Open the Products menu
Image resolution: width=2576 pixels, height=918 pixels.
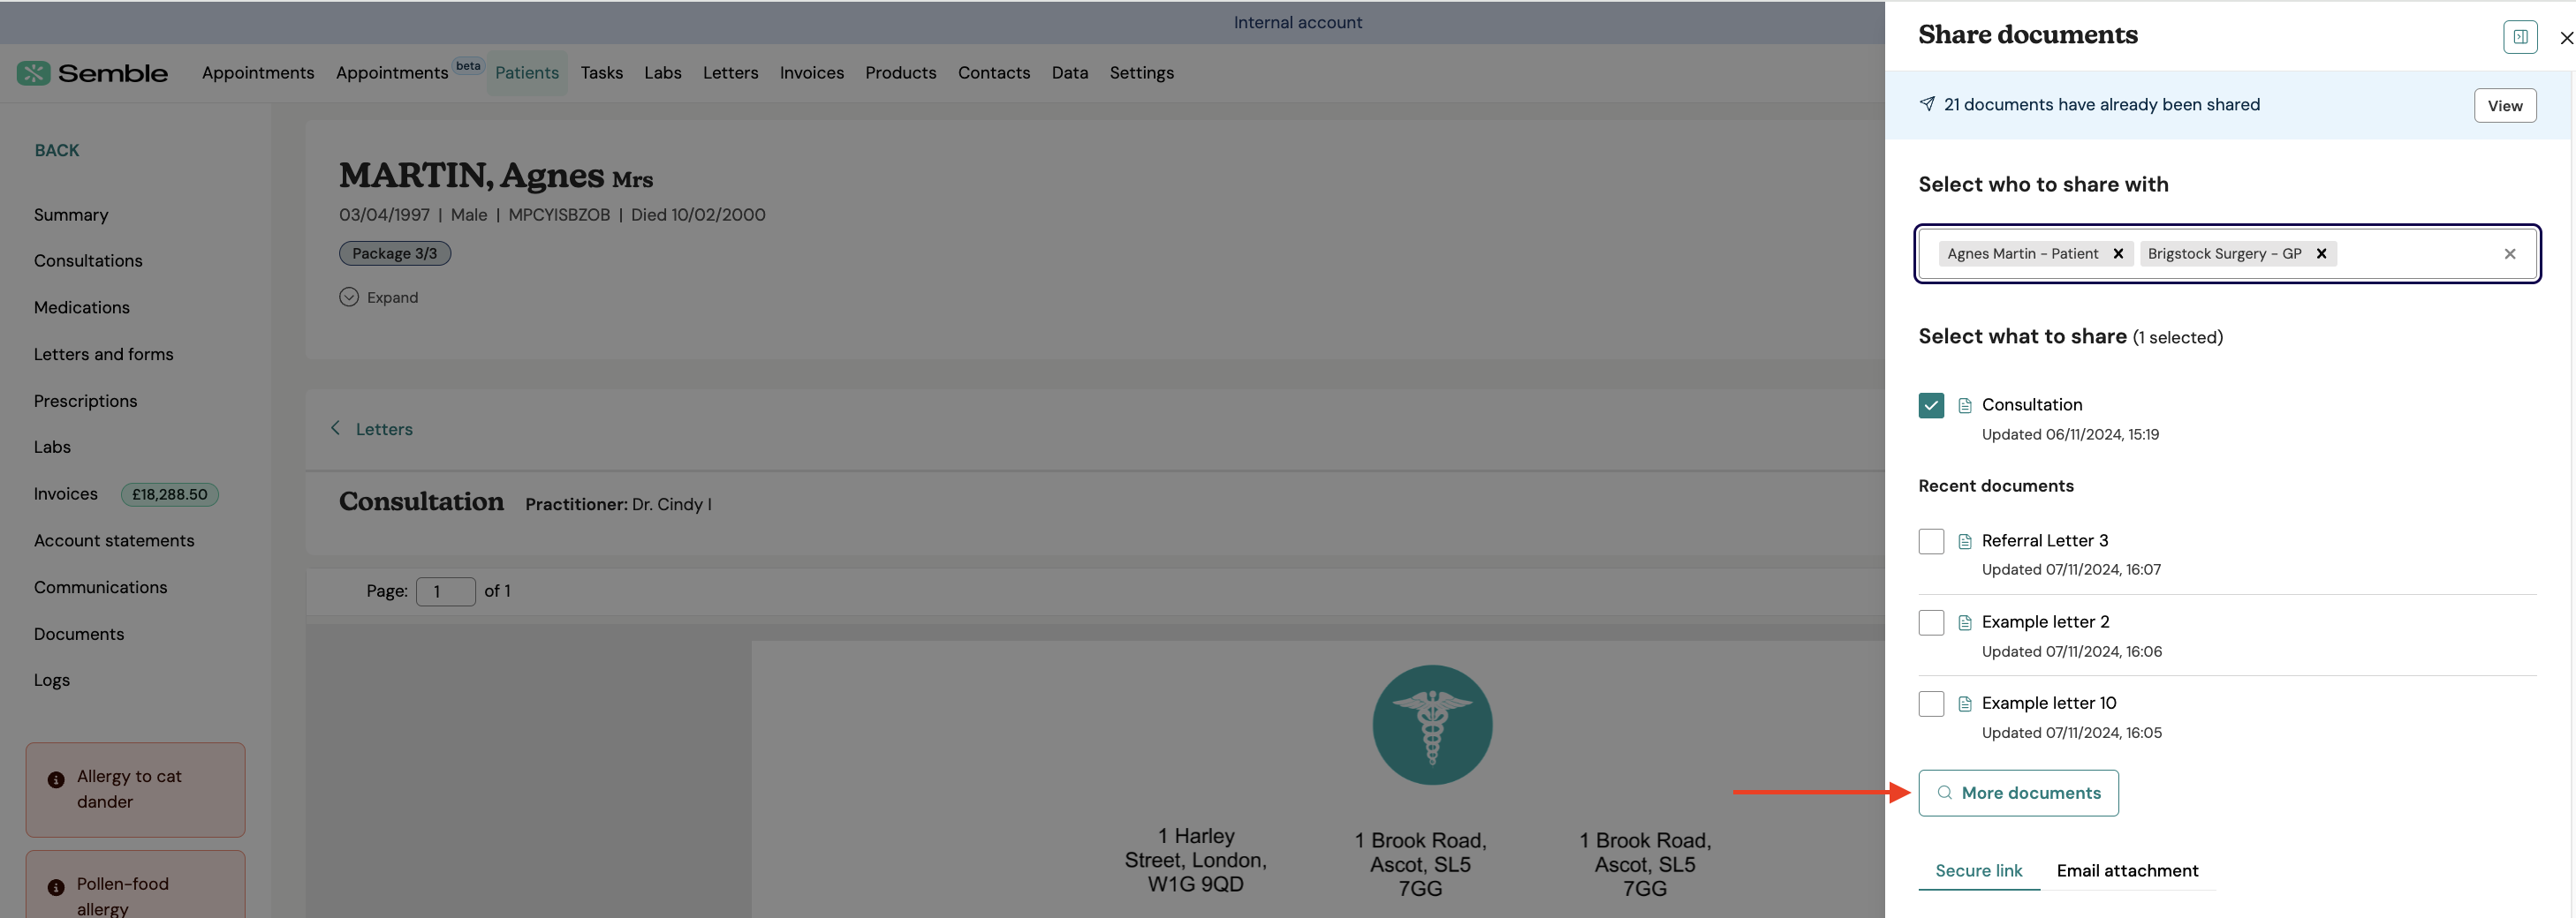(x=900, y=73)
